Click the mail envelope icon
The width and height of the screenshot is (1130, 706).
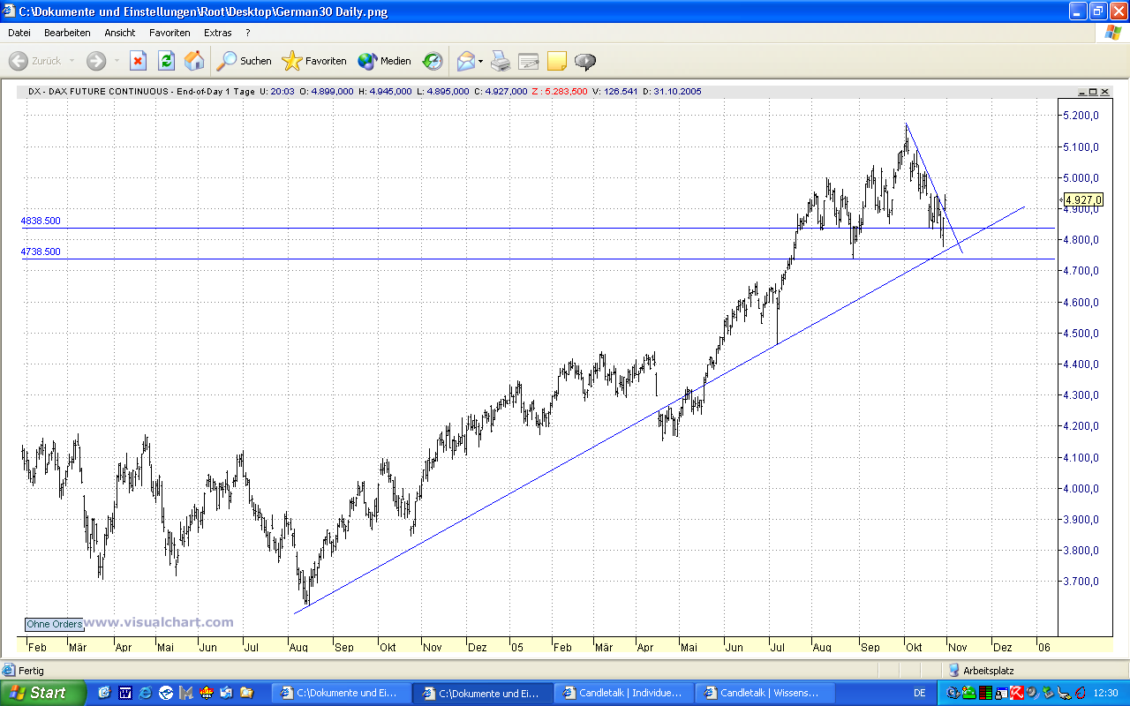coord(465,61)
